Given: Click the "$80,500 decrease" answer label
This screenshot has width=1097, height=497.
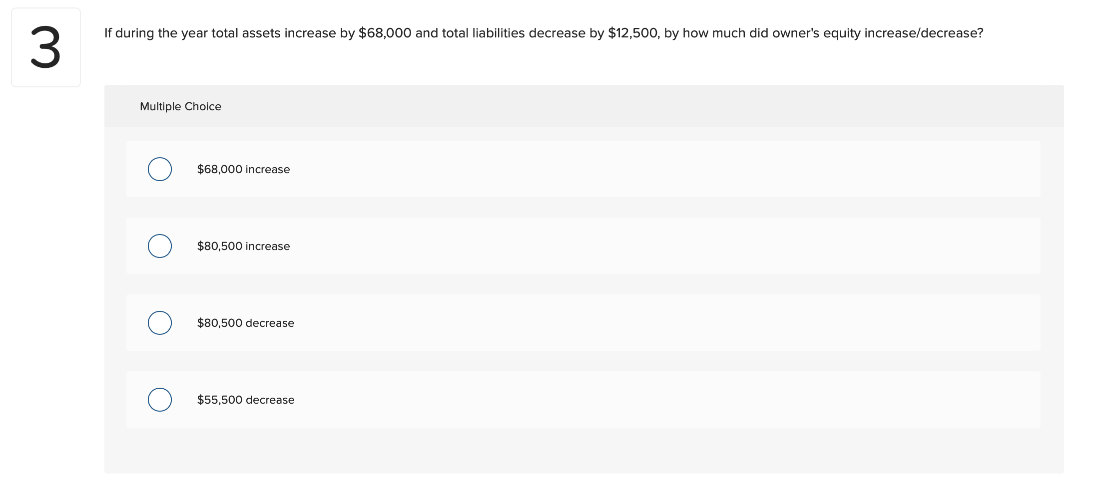Looking at the screenshot, I should click(x=246, y=323).
